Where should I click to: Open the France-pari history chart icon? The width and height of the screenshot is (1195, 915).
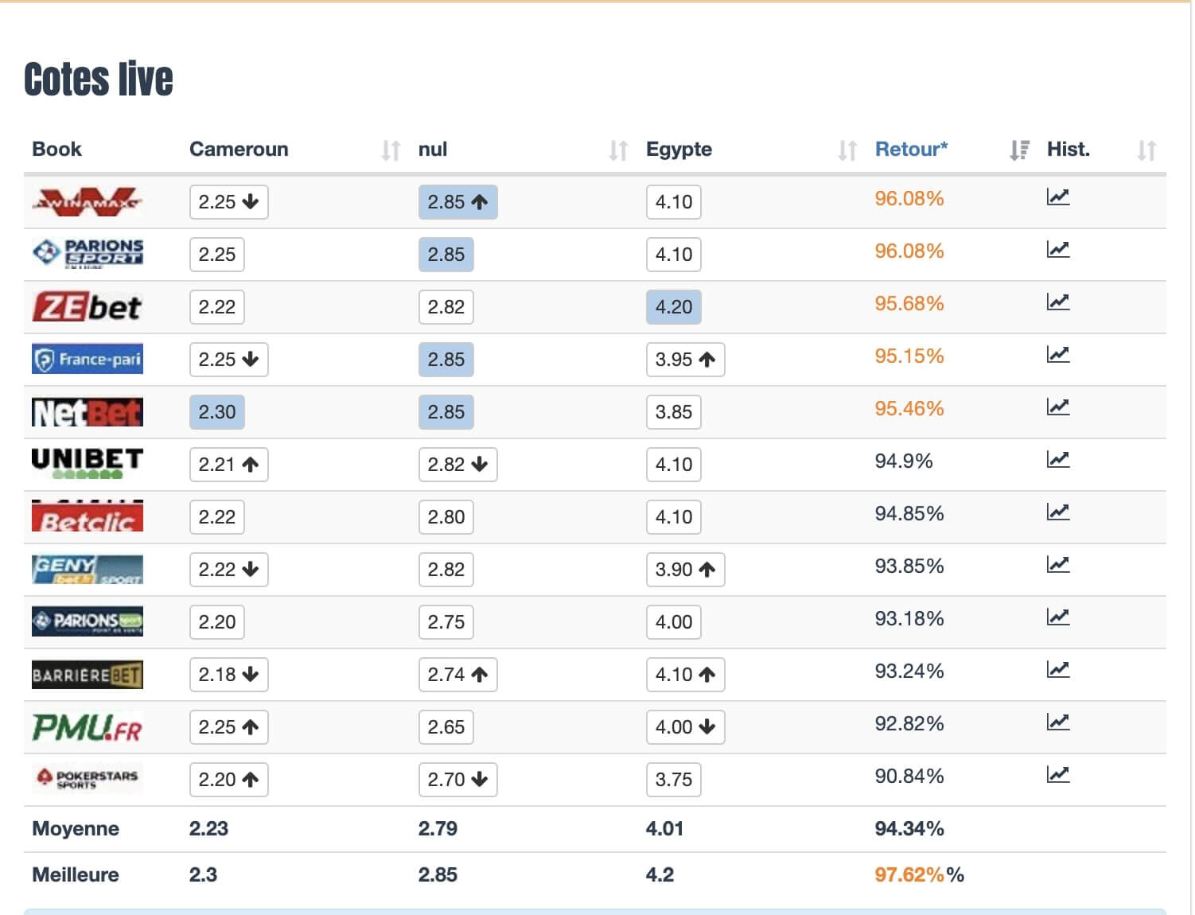1057,354
